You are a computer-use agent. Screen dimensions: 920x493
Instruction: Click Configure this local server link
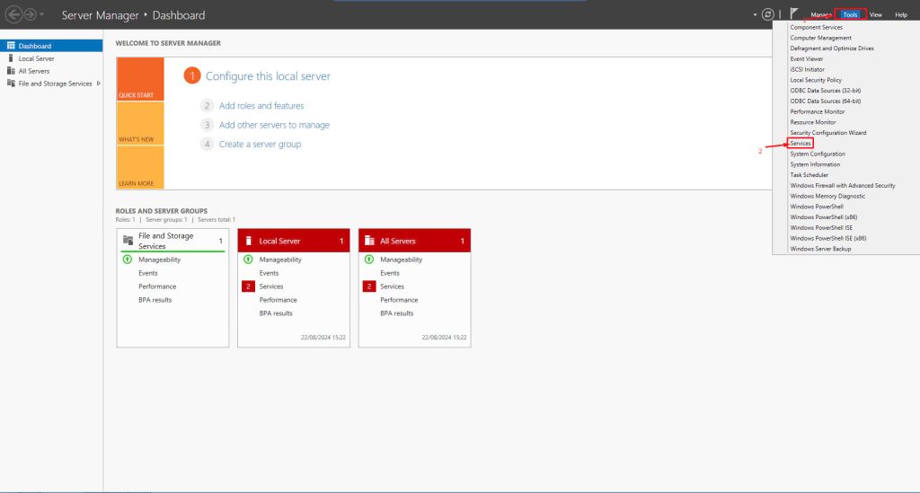tap(268, 76)
